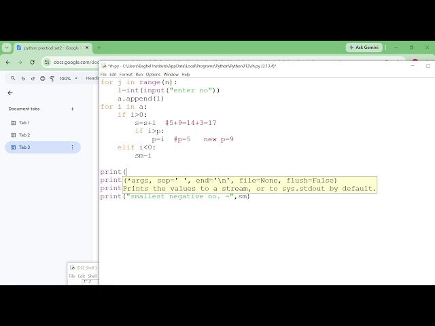
Task: Select Tab 1 in Document tabs
Action: [x=43, y=123]
